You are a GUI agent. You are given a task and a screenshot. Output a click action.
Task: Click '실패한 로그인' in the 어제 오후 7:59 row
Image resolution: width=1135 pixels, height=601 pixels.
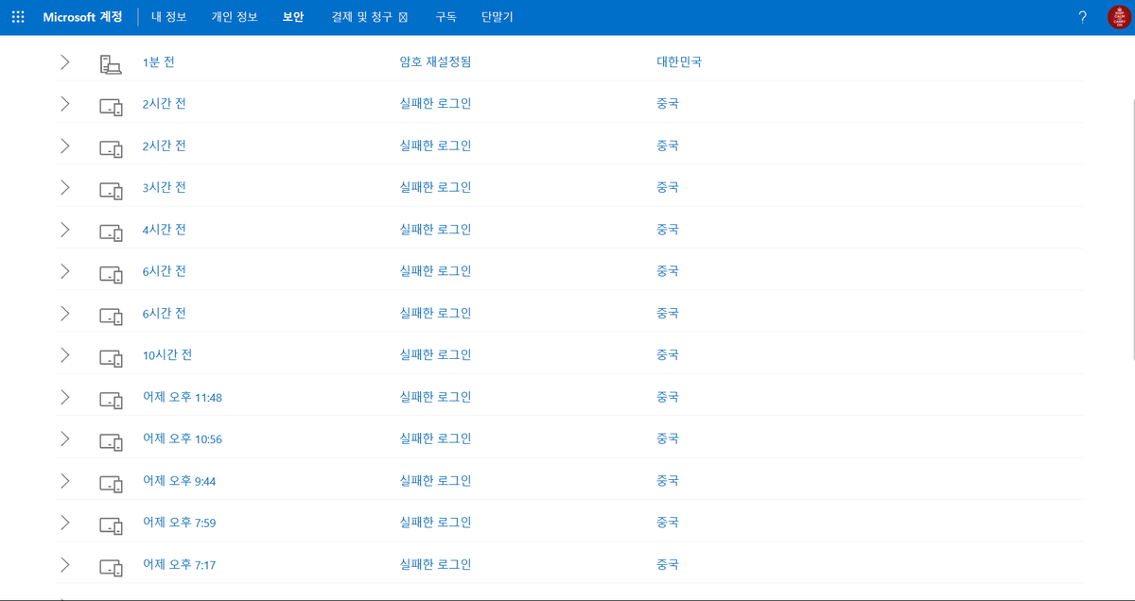click(435, 523)
